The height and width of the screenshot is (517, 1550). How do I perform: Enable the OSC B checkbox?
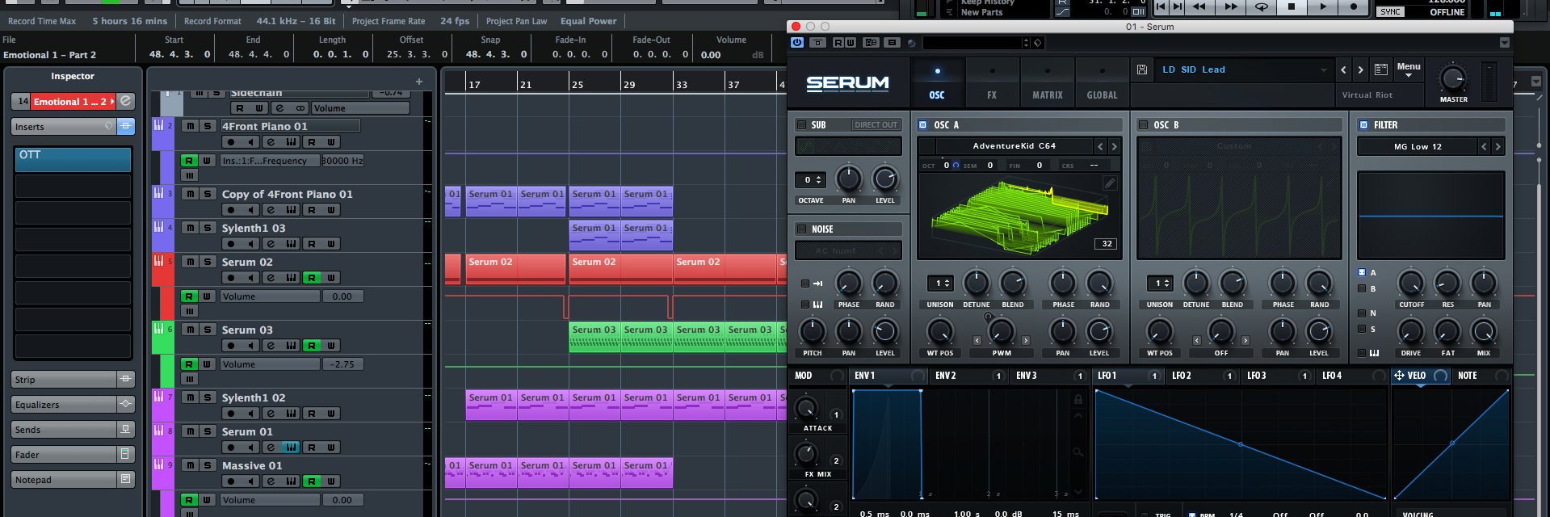(x=1143, y=125)
